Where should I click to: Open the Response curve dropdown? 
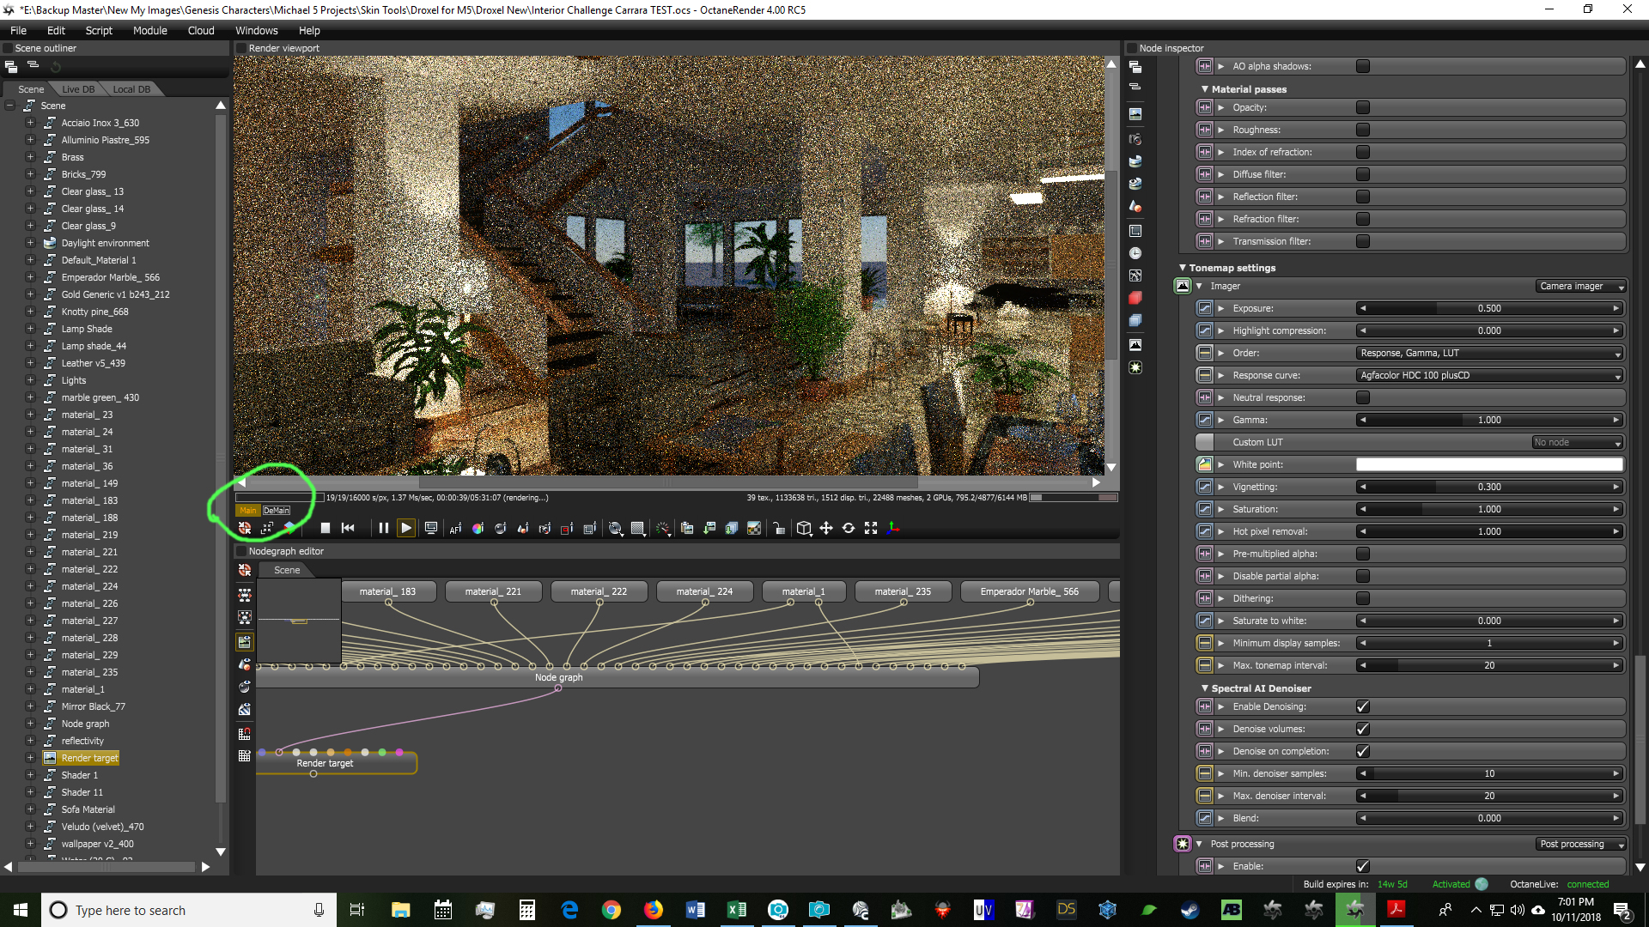(1489, 375)
